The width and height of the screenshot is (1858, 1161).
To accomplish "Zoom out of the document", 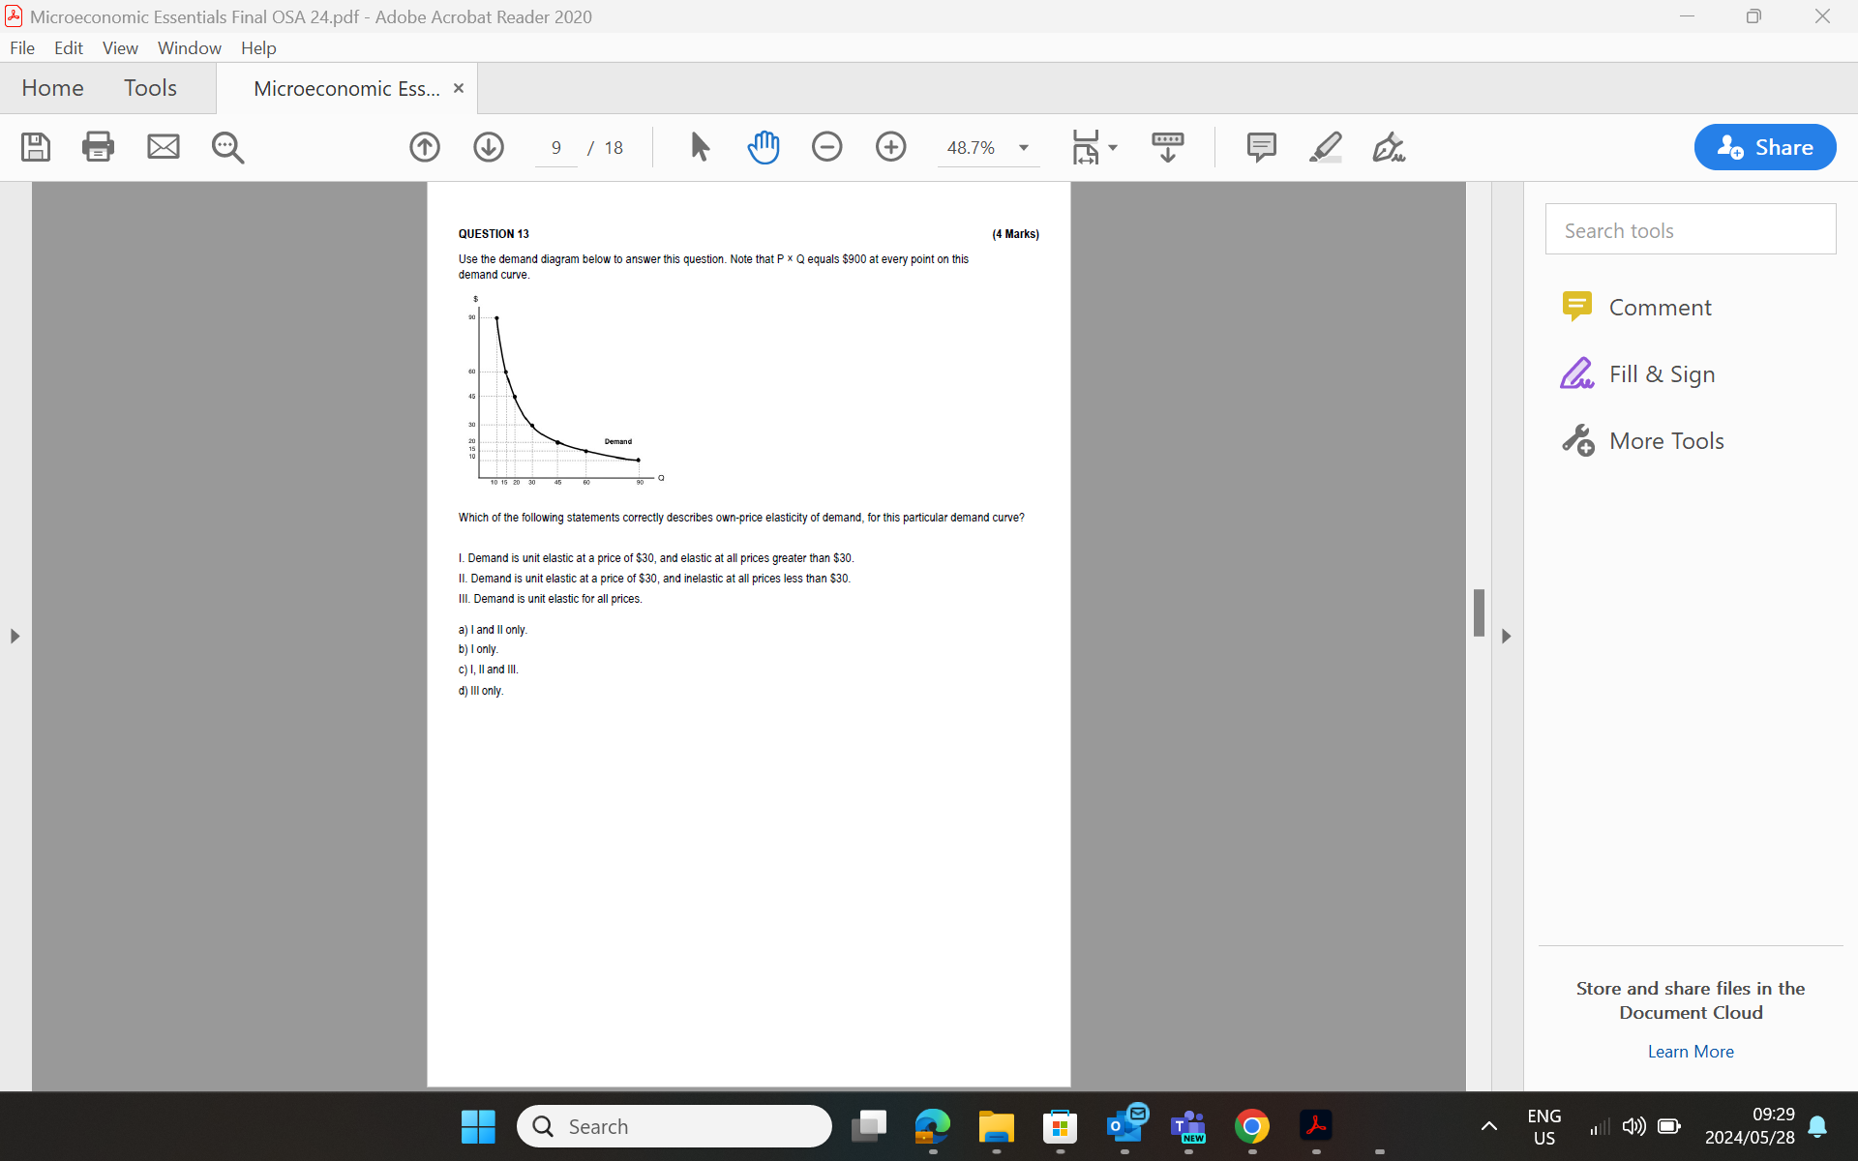I will [x=827, y=147].
